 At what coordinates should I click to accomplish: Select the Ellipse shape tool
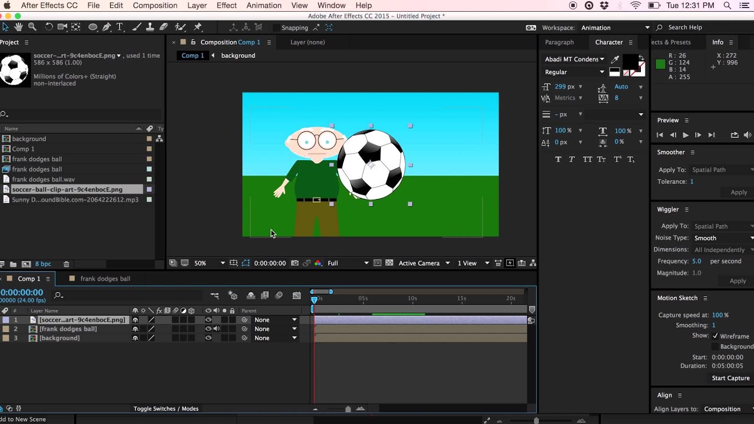point(92,27)
